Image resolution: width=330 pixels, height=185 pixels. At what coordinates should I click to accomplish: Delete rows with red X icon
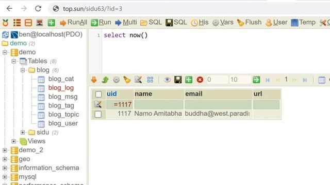coord(200,80)
